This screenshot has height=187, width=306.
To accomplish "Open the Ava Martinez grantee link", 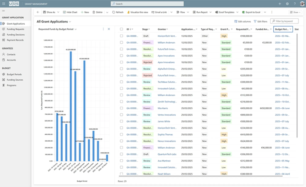I will tap(164, 161).
